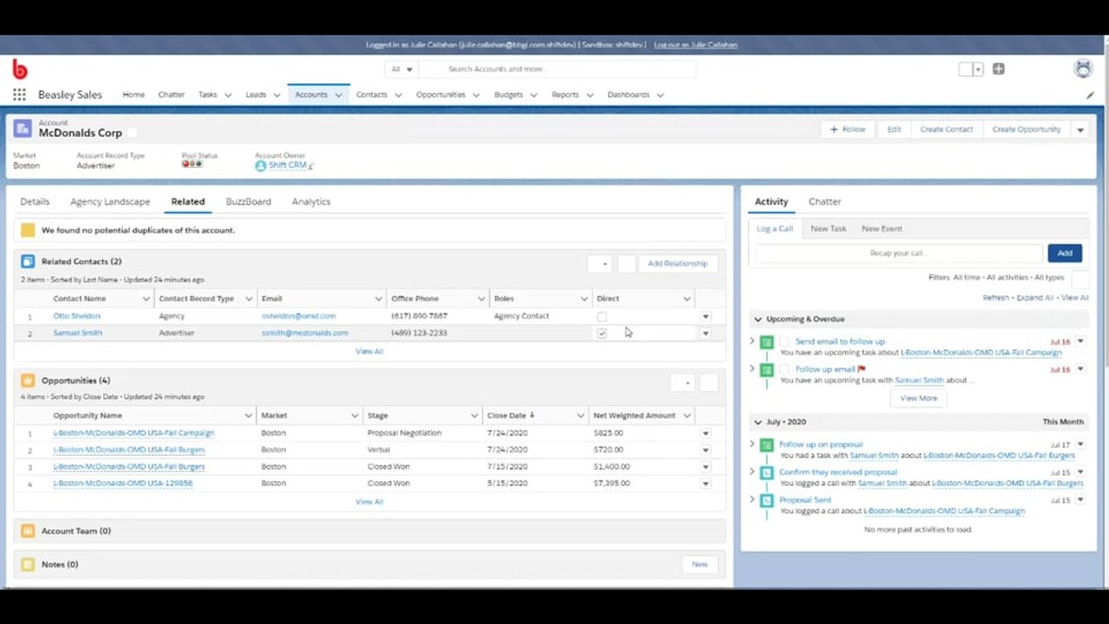The image size is (1109, 624).
Task: Click the activity filter settings icon
Action: [x=1080, y=278]
